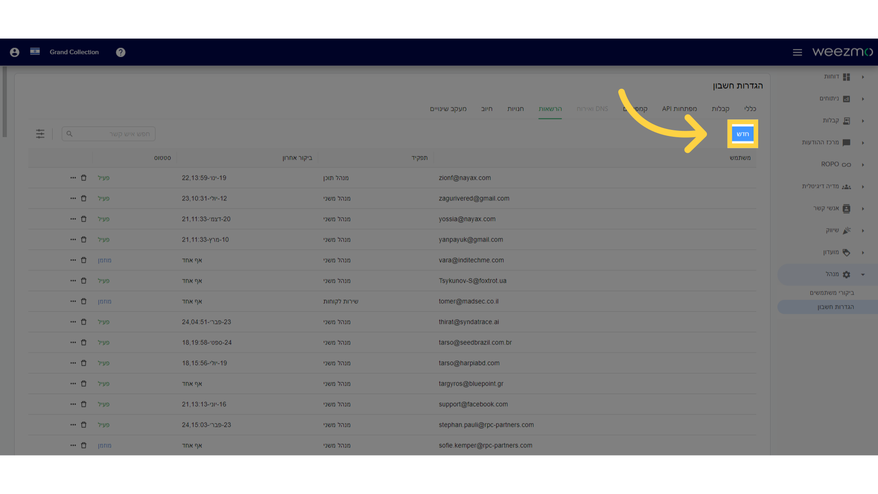Delete user tomer@madsec.co.il with trash icon
This screenshot has width=878, height=494.
point(84,301)
